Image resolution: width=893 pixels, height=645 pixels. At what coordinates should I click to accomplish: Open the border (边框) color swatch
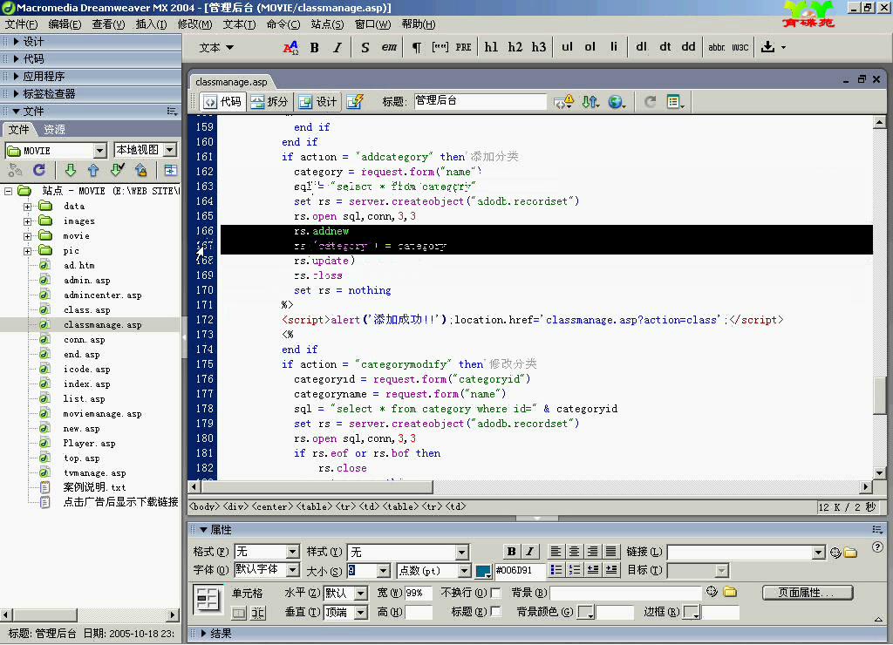[x=691, y=612]
